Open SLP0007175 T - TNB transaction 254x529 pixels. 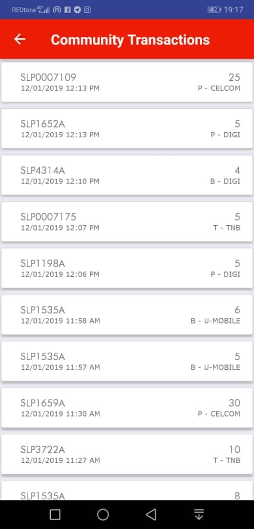pyautogui.click(x=127, y=222)
